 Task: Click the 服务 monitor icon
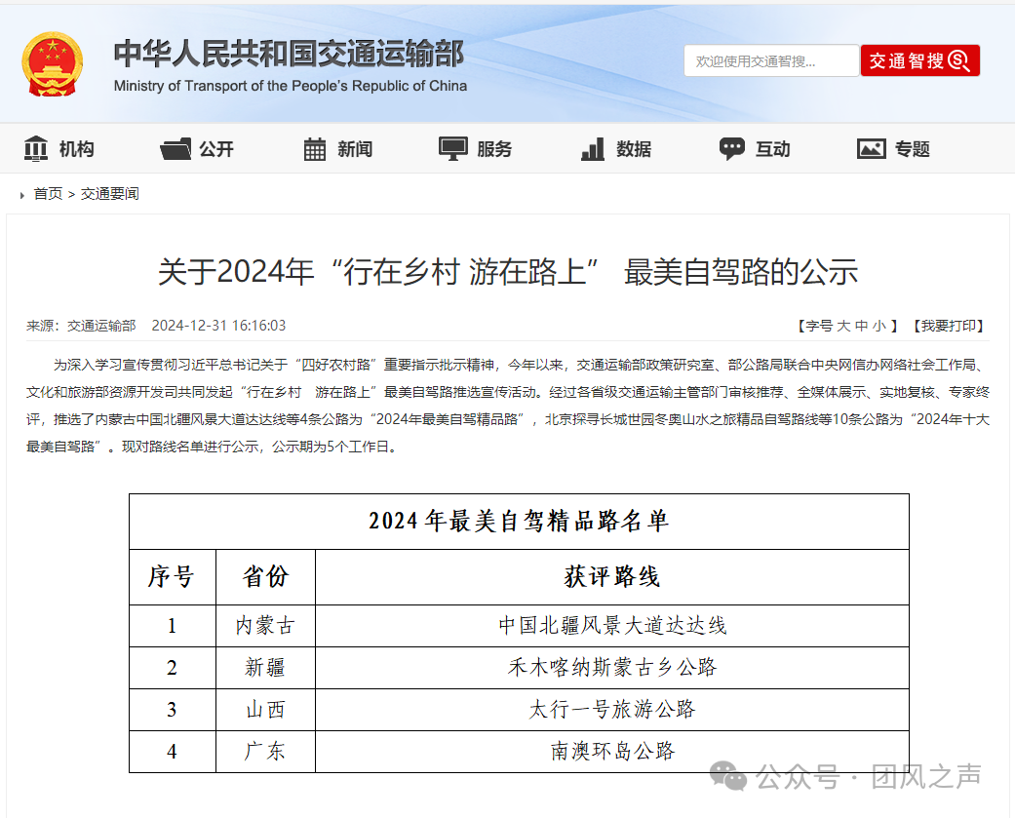(x=453, y=149)
